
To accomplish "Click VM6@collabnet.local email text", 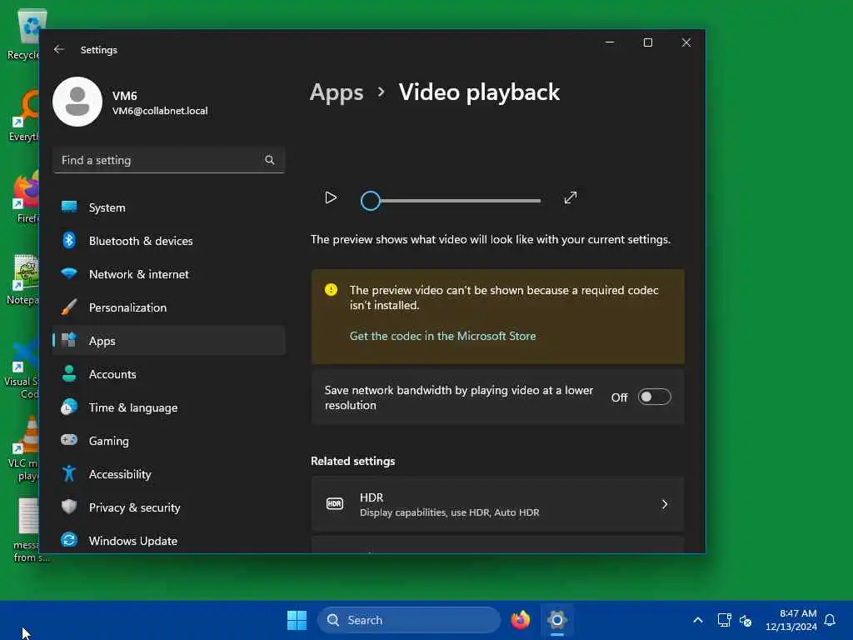I will click(160, 111).
